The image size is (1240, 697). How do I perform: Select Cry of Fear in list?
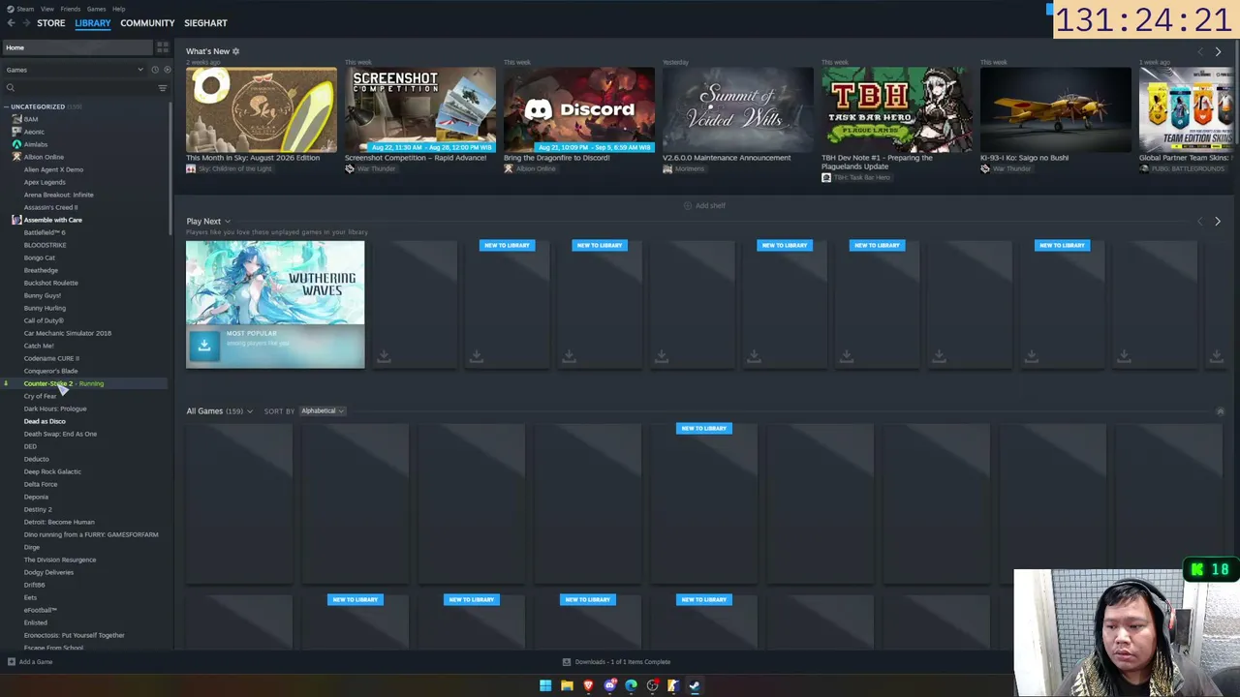(x=41, y=396)
